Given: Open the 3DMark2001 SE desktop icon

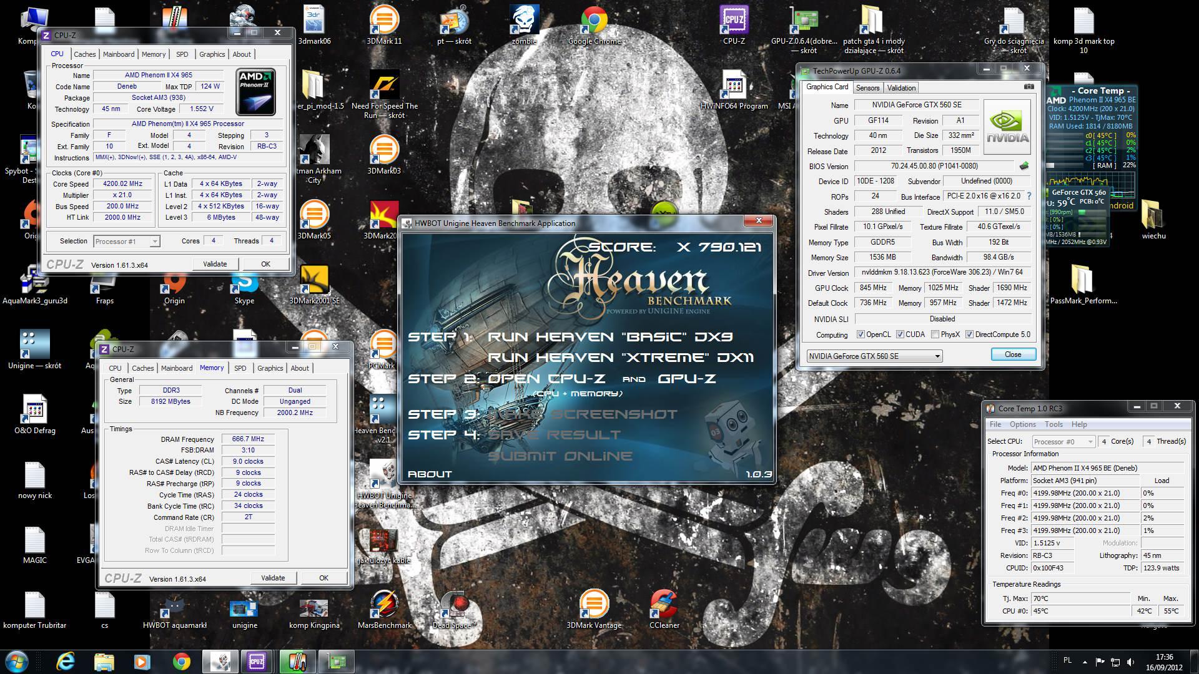Looking at the screenshot, I should coord(314,284).
